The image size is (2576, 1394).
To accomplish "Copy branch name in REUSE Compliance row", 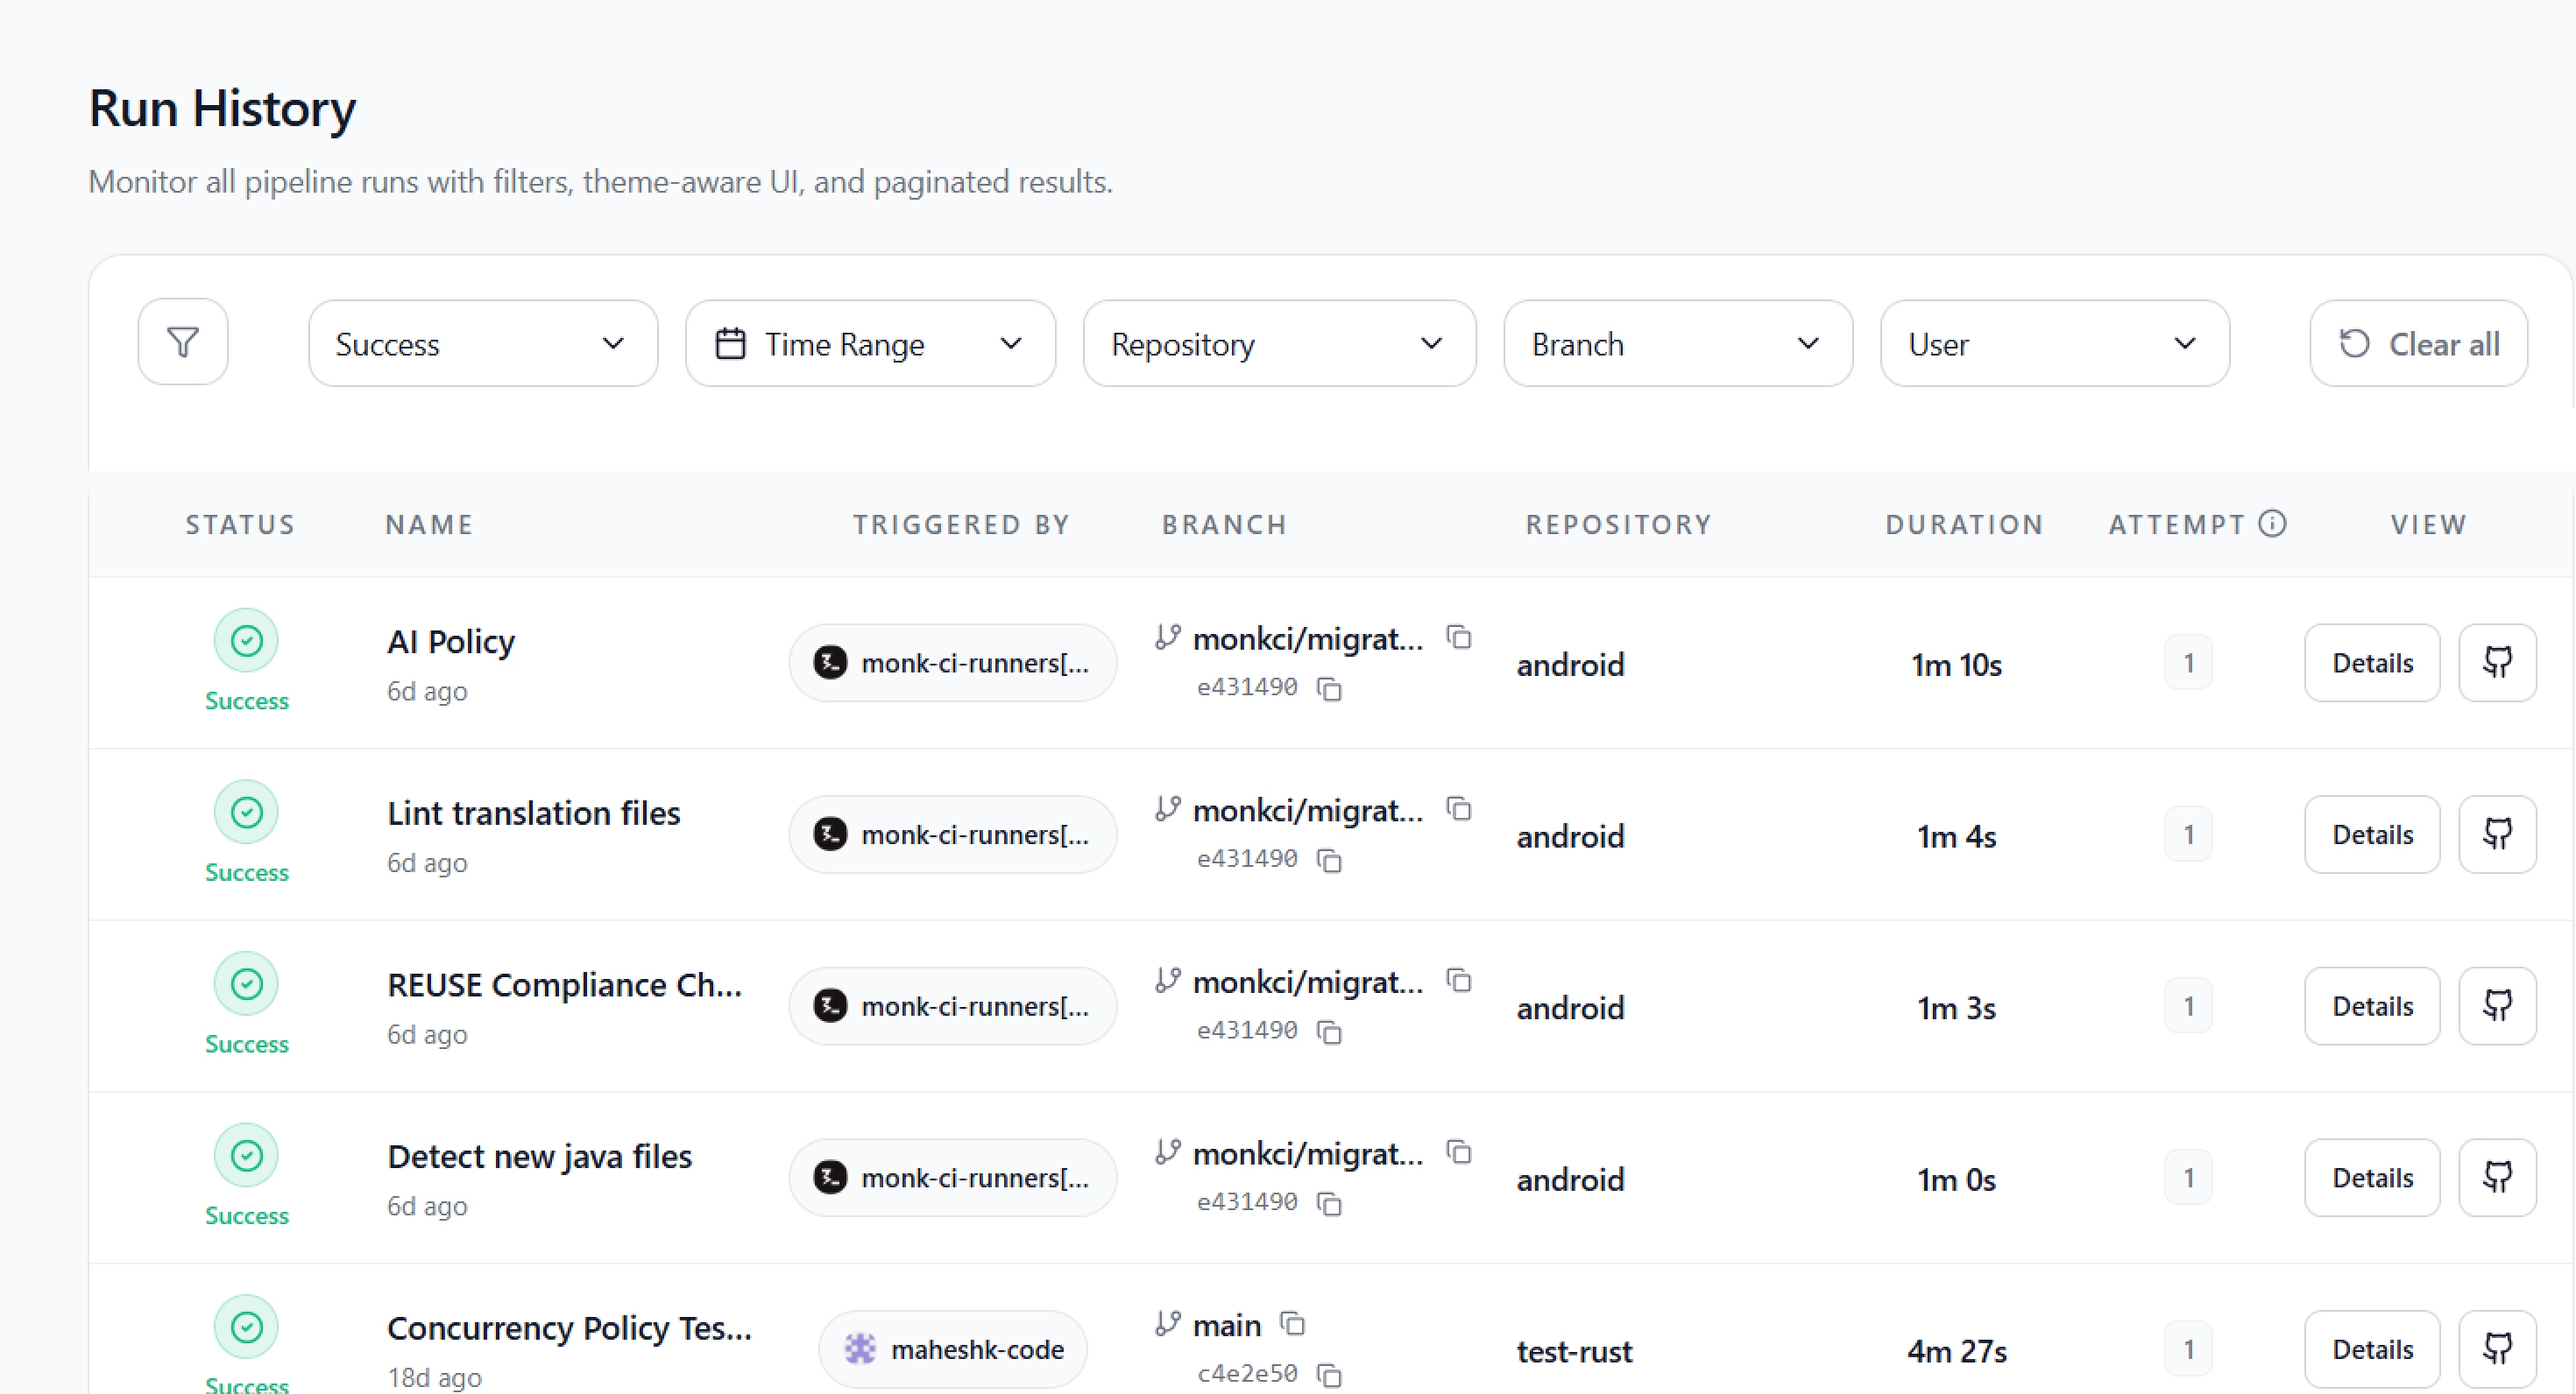I will coord(1459,981).
